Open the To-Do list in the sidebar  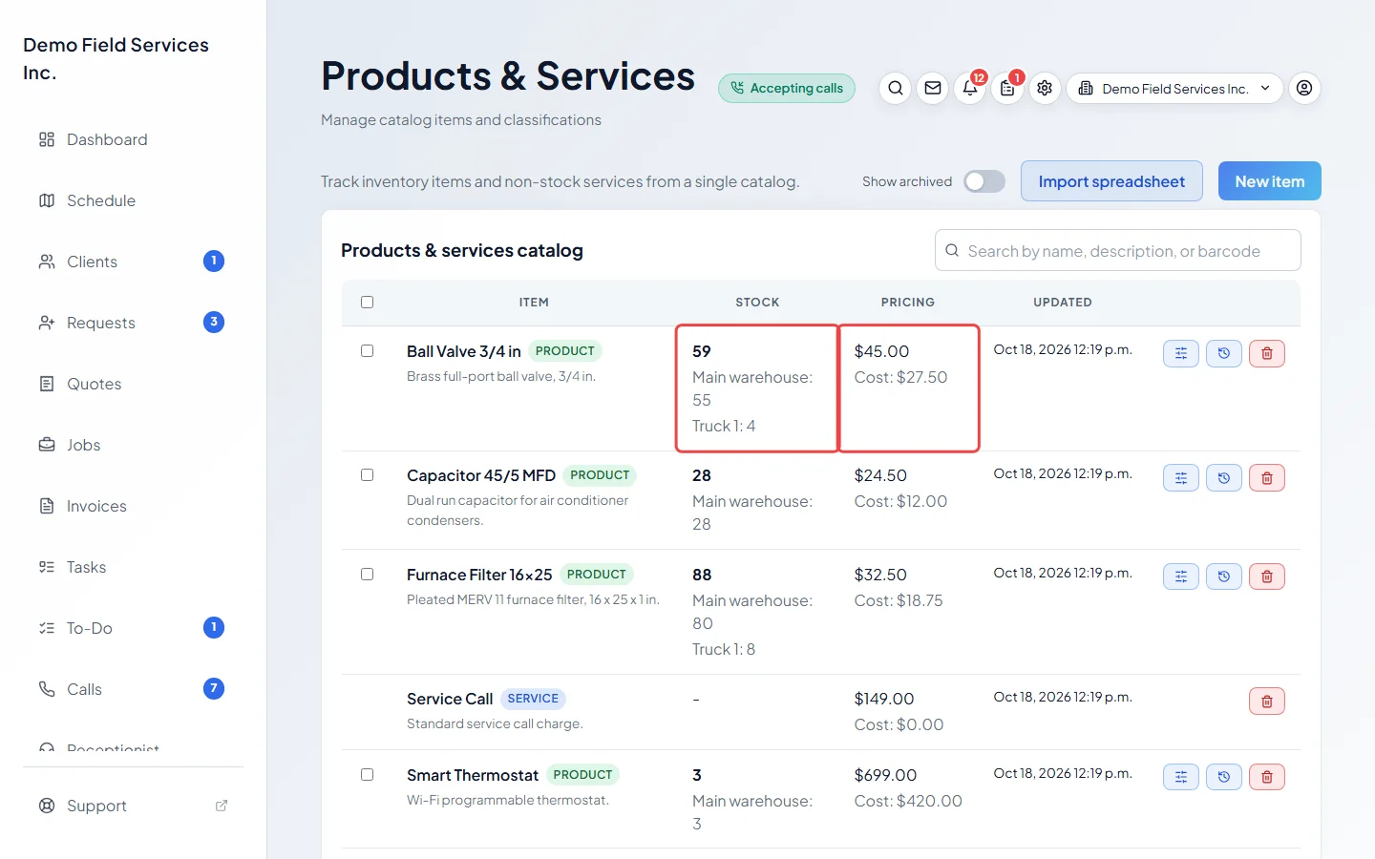(x=134, y=628)
